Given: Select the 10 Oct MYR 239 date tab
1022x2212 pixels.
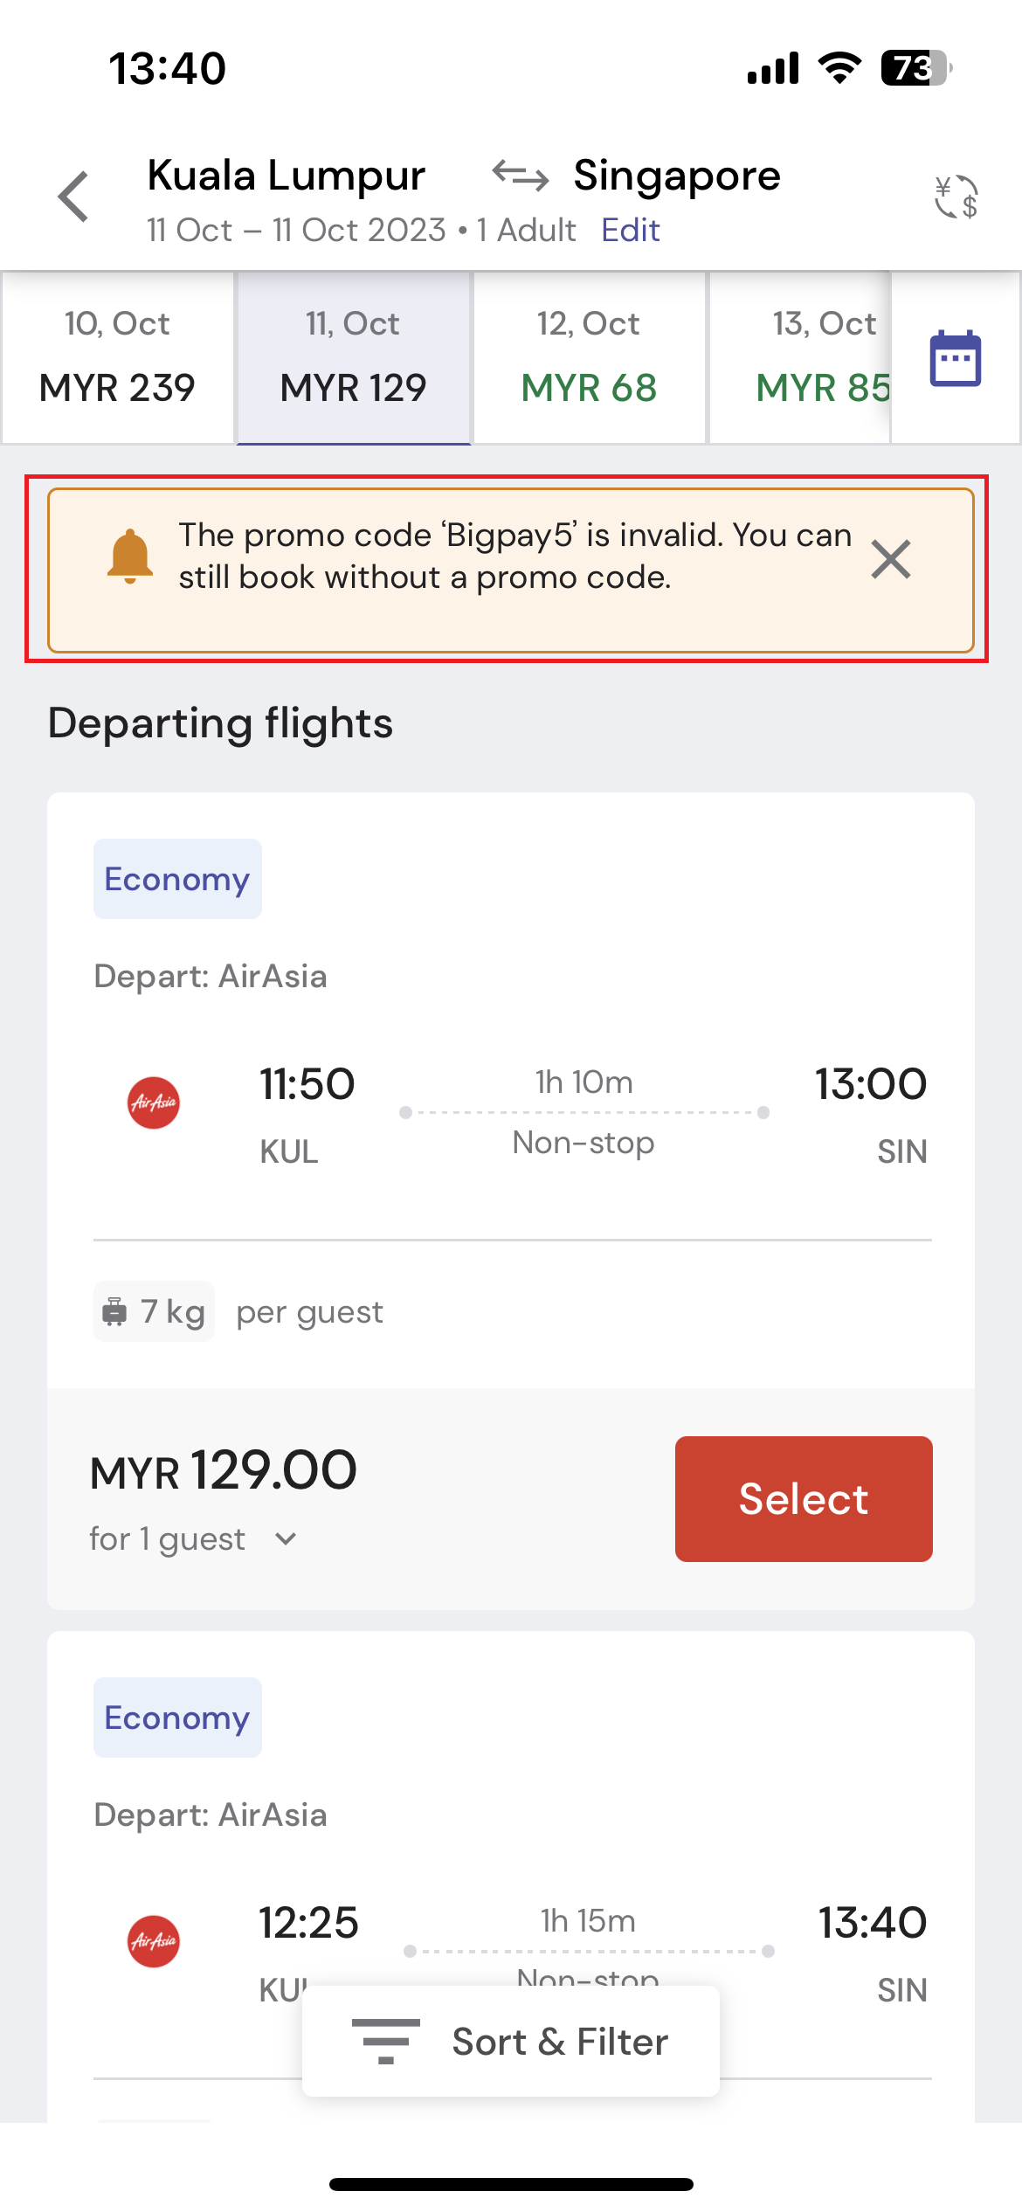Looking at the screenshot, I should tap(117, 357).
